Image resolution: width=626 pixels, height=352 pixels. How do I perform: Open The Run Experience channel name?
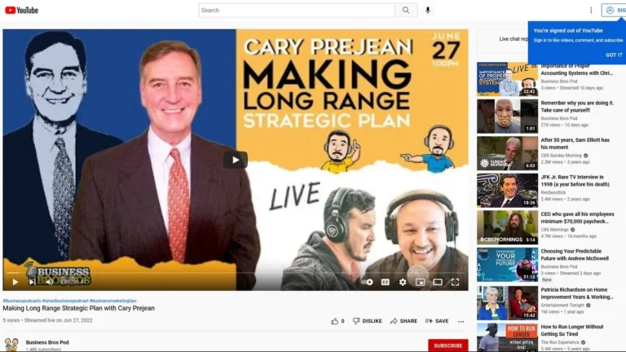tap(560, 342)
